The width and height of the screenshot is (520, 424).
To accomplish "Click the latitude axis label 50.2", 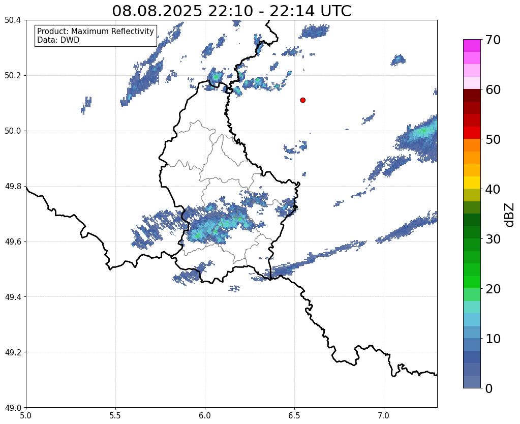I will click(x=13, y=76).
